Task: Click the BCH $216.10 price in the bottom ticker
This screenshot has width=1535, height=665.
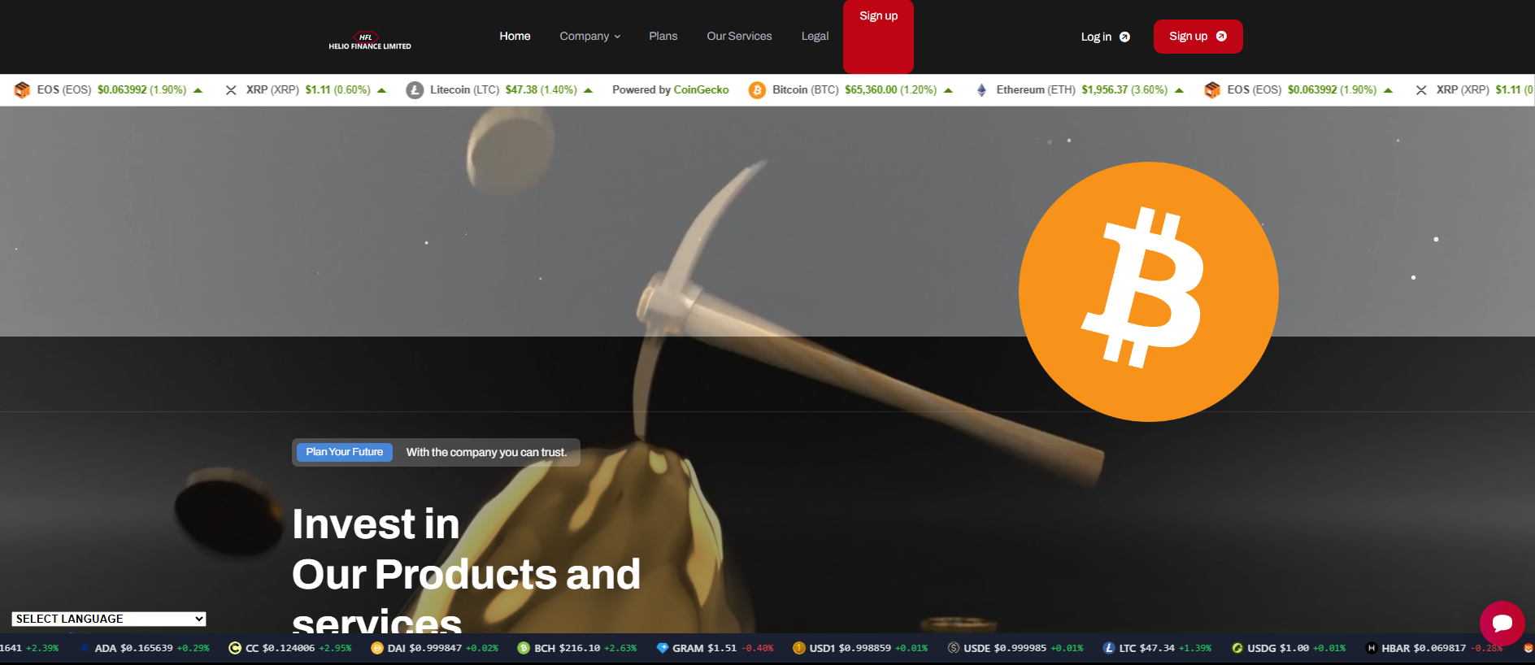Action: click(x=580, y=648)
